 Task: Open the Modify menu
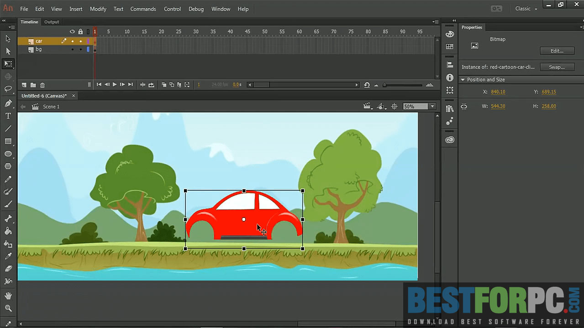[98, 9]
